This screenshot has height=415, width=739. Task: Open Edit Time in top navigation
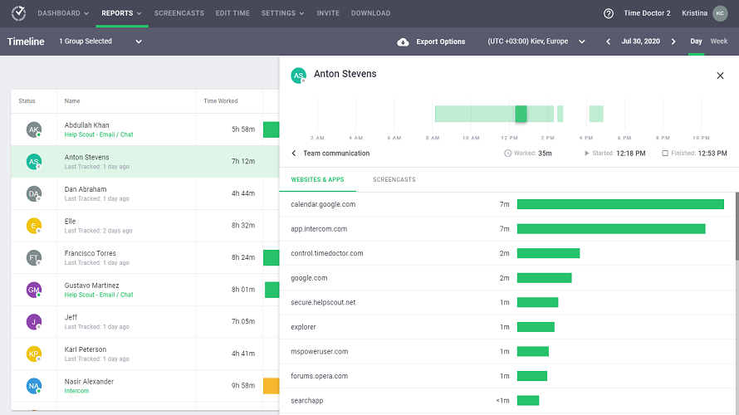(233, 13)
